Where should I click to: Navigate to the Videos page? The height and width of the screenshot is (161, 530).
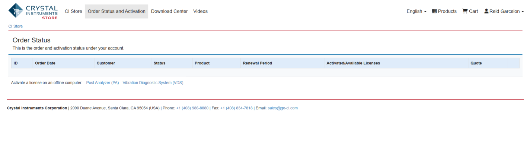pos(200,11)
